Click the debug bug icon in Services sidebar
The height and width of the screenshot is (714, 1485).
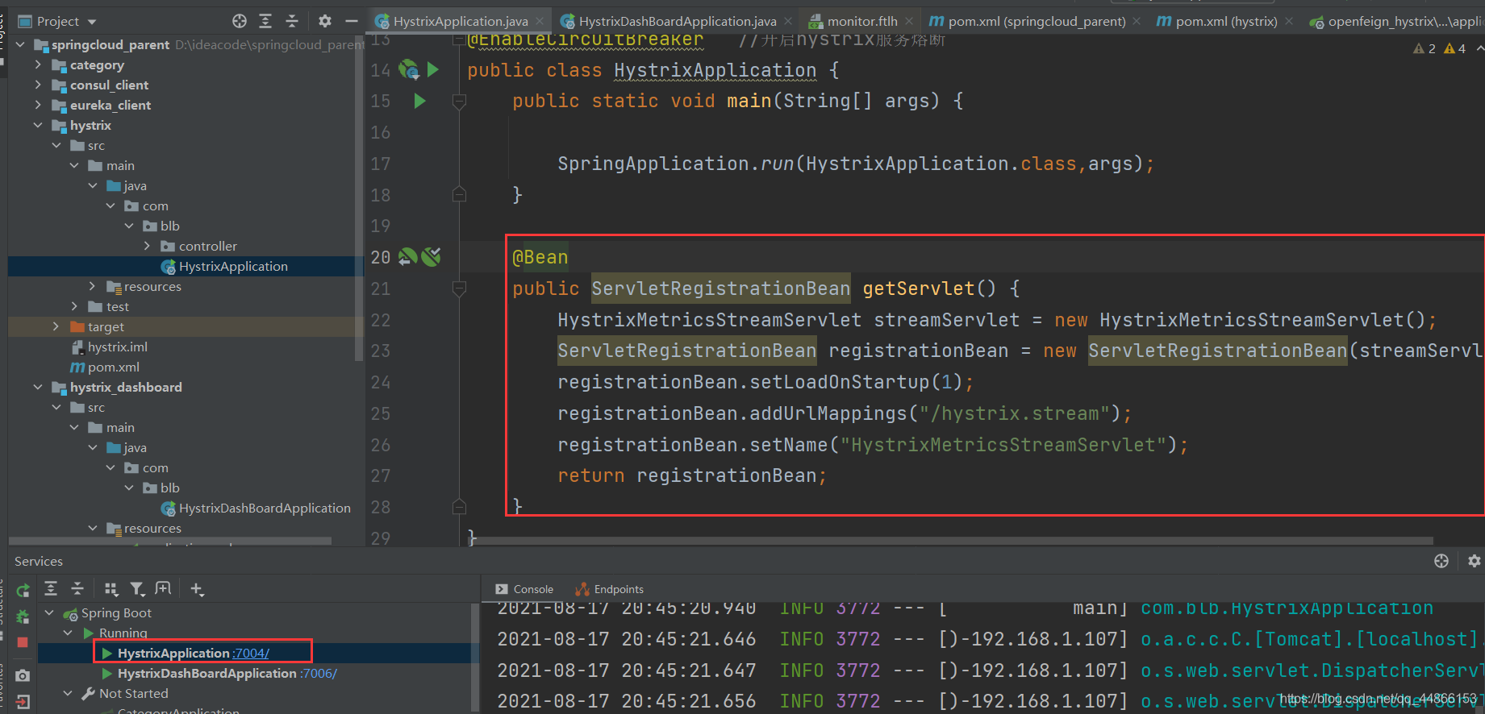tap(23, 616)
